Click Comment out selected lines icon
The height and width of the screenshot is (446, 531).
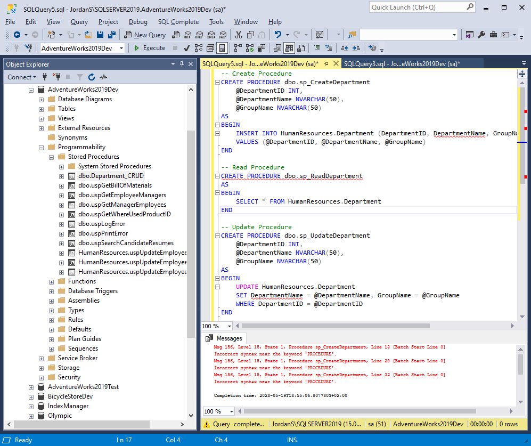(x=317, y=48)
